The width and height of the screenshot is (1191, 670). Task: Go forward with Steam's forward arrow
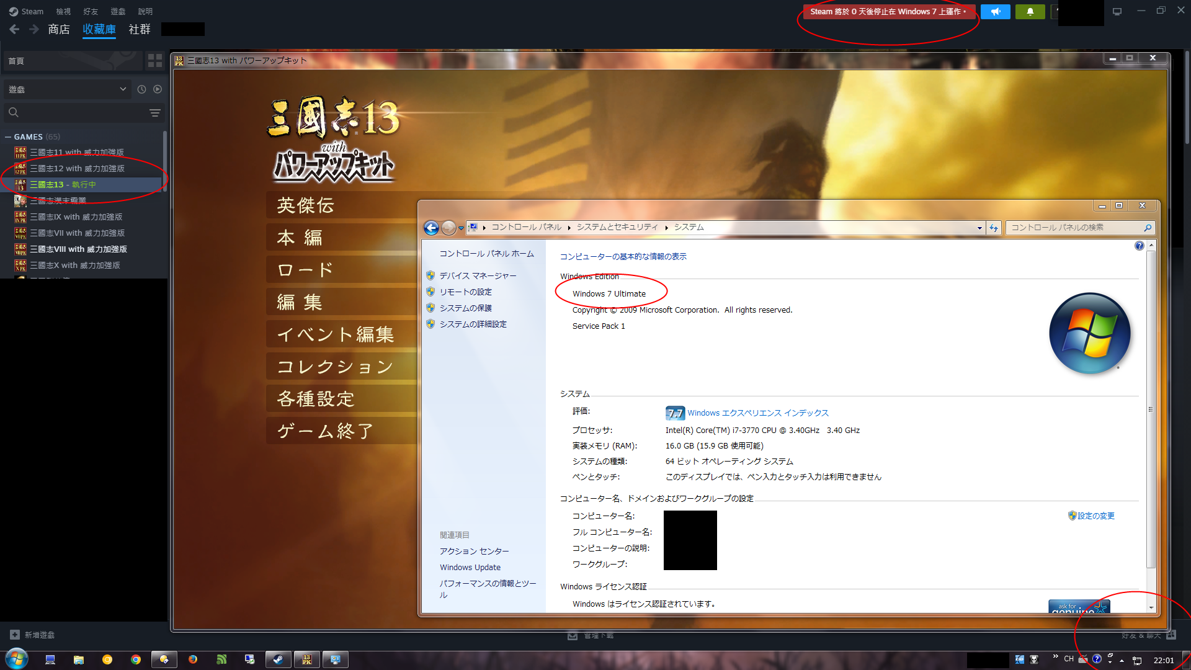pos(33,29)
